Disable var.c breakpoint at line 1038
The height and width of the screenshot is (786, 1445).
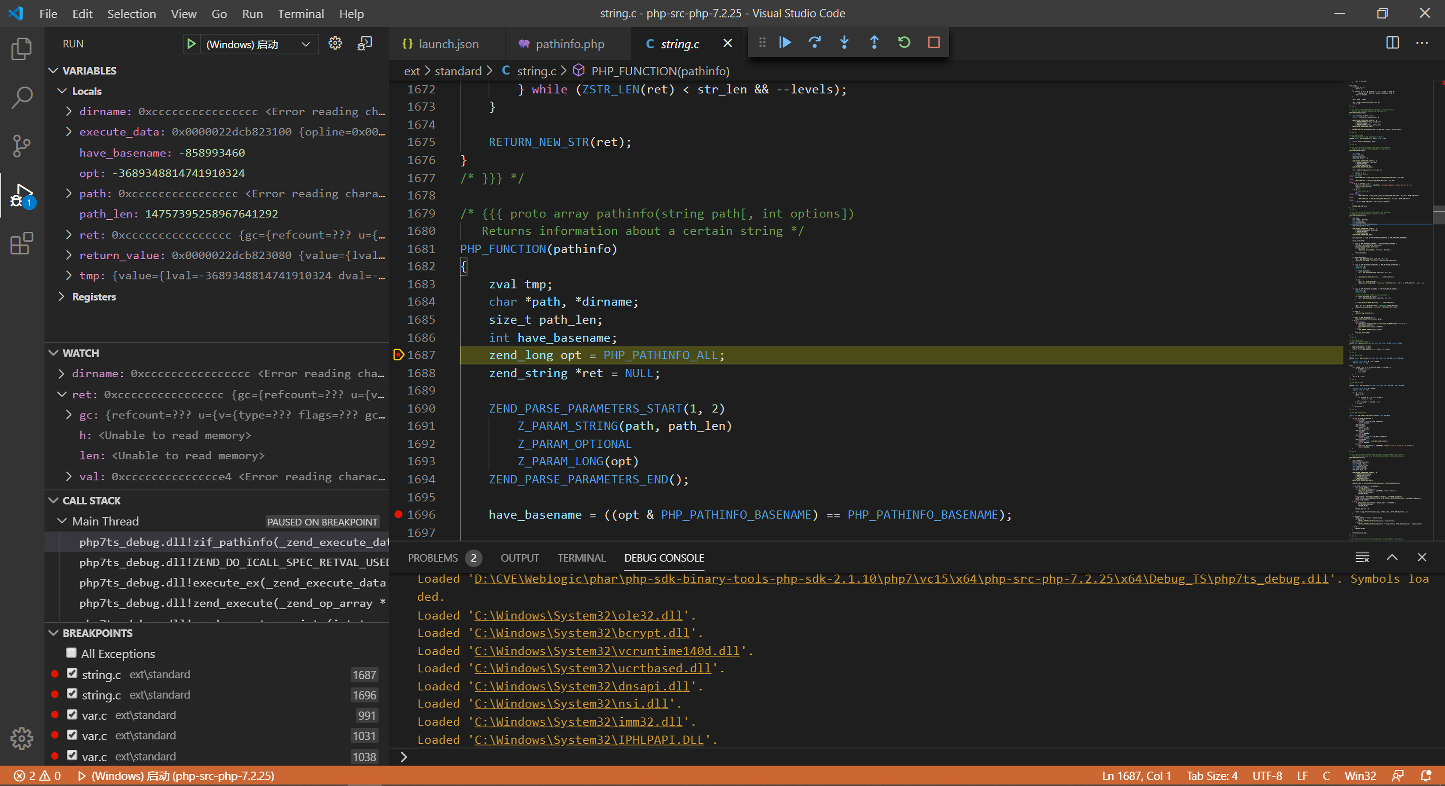(x=72, y=755)
